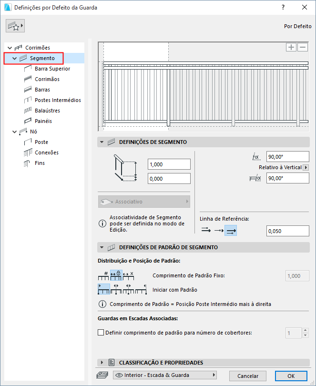This screenshot has height=386, width=316.
Task: Click the 'Por Defeito' label
Action: [x=297, y=26]
